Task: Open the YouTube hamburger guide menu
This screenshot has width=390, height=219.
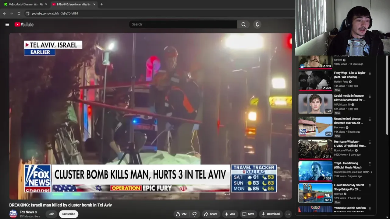Action: [x=7, y=24]
